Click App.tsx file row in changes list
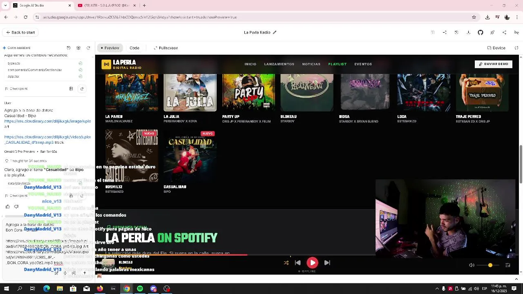Image resolution: width=523 pixels, height=294 pixels. tap(45, 76)
